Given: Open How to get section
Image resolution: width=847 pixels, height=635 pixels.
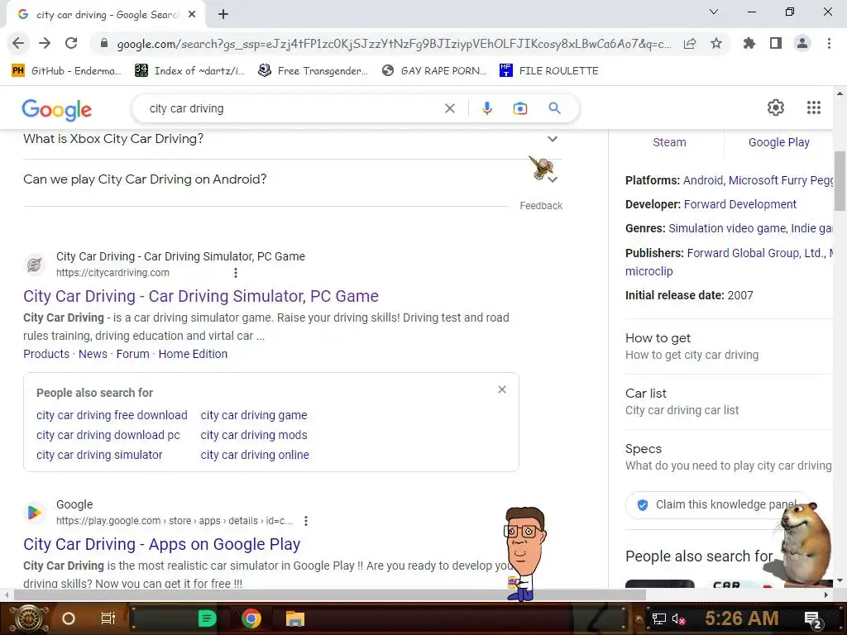Looking at the screenshot, I should tap(729, 346).
